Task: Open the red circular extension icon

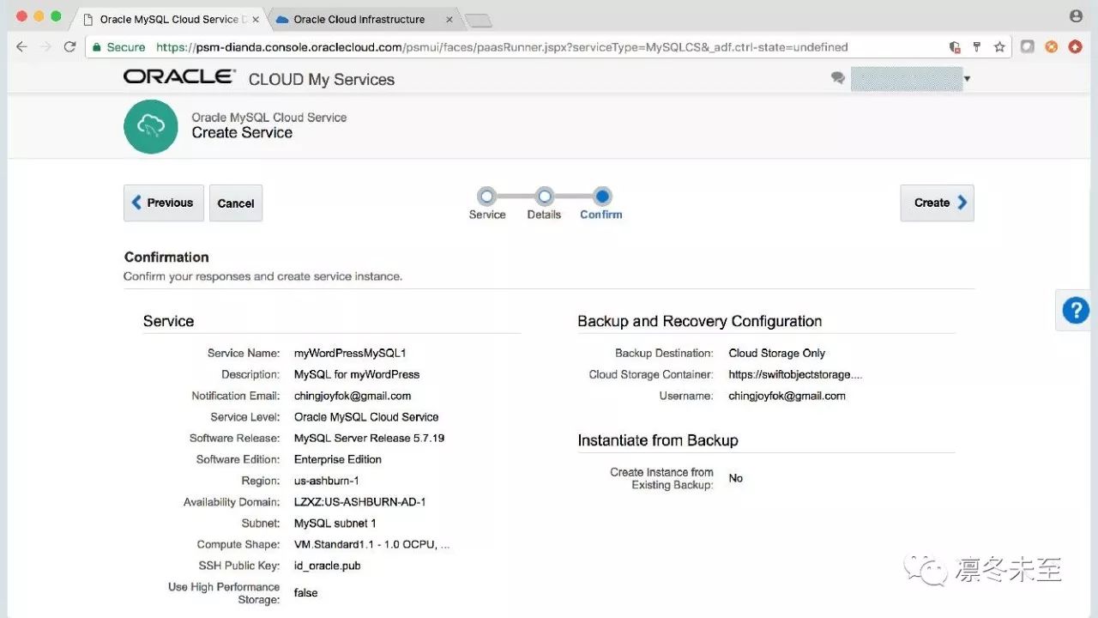Action: (x=1075, y=47)
